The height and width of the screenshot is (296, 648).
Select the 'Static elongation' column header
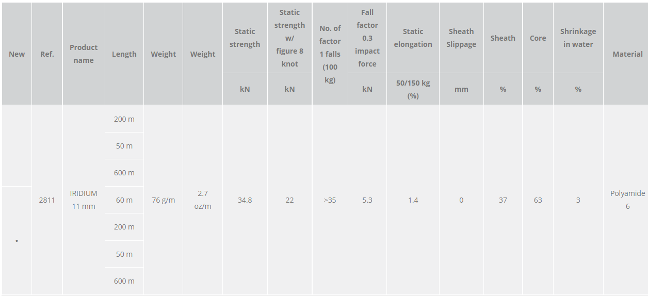[x=413, y=38]
